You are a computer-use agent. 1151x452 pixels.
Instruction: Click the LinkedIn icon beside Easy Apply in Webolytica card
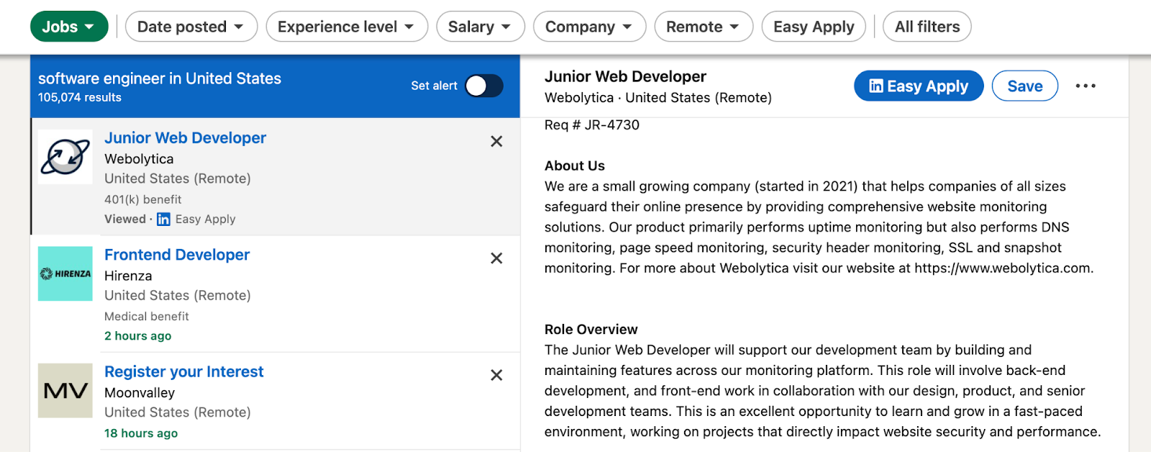(163, 220)
